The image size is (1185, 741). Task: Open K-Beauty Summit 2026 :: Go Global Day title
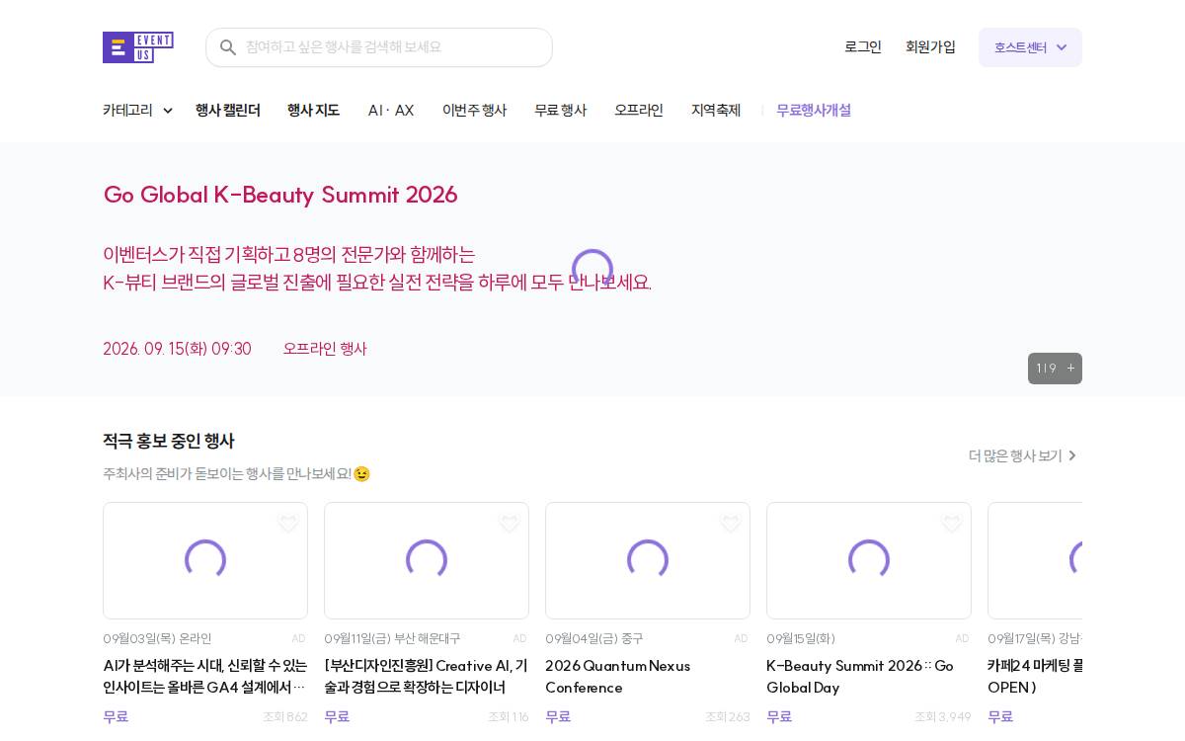pyautogui.click(x=860, y=677)
